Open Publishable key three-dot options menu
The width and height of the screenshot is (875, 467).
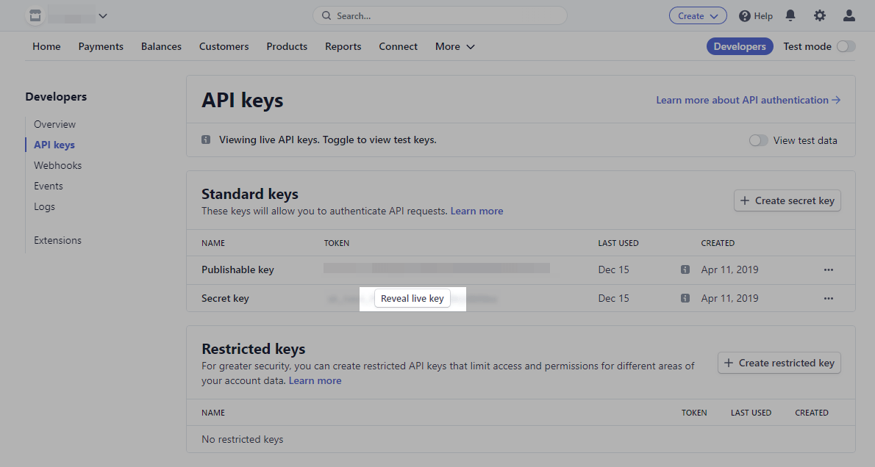pos(829,269)
